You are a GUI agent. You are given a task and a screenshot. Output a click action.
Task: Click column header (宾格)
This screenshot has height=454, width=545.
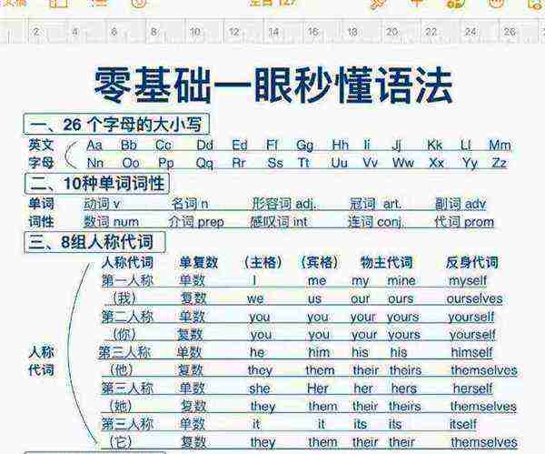point(319,262)
